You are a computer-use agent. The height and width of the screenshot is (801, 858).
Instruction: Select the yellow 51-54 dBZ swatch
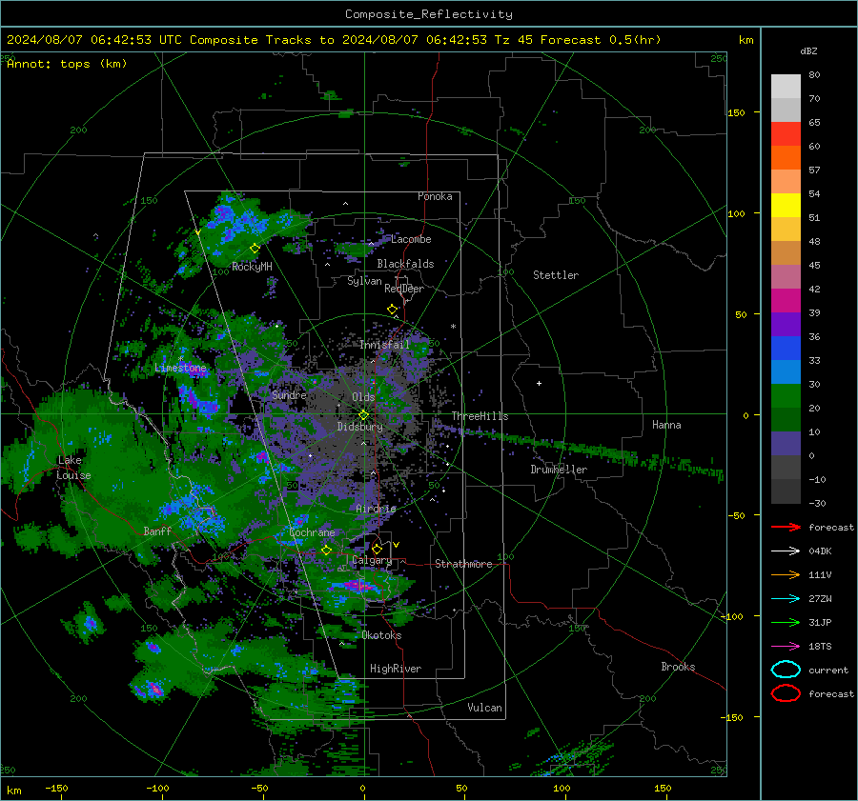coord(786,206)
